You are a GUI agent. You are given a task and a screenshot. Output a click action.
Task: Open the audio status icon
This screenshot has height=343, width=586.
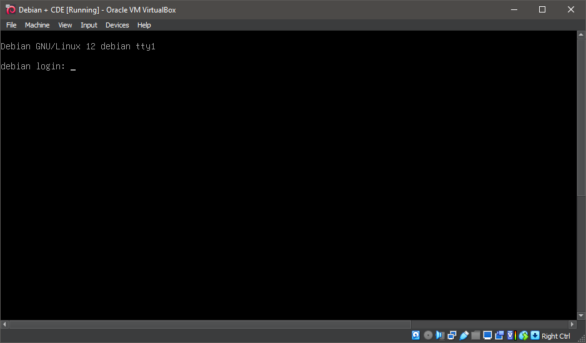[x=440, y=336]
